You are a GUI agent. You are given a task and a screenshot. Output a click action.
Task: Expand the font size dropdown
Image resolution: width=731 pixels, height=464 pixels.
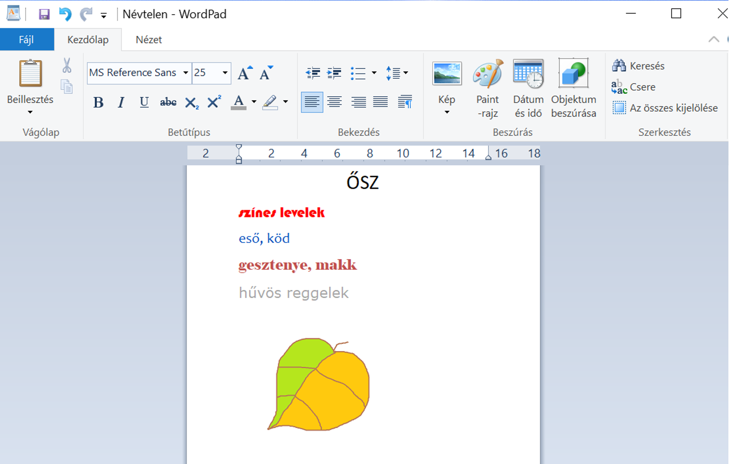click(x=225, y=73)
